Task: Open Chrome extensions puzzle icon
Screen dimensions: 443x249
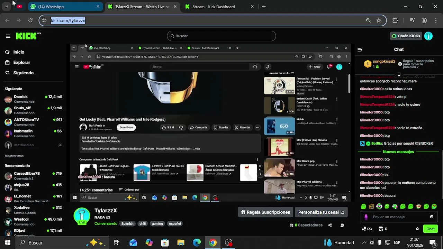Action: (395, 20)
